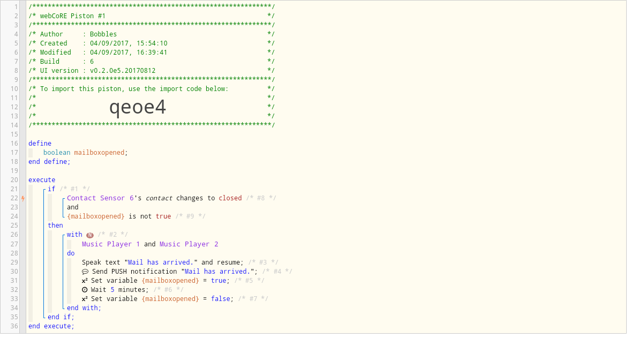The height and width of the screenshot is (338, 631).
Task: Click the N badge icon beside 'with'
Action: tap(90, 235)
